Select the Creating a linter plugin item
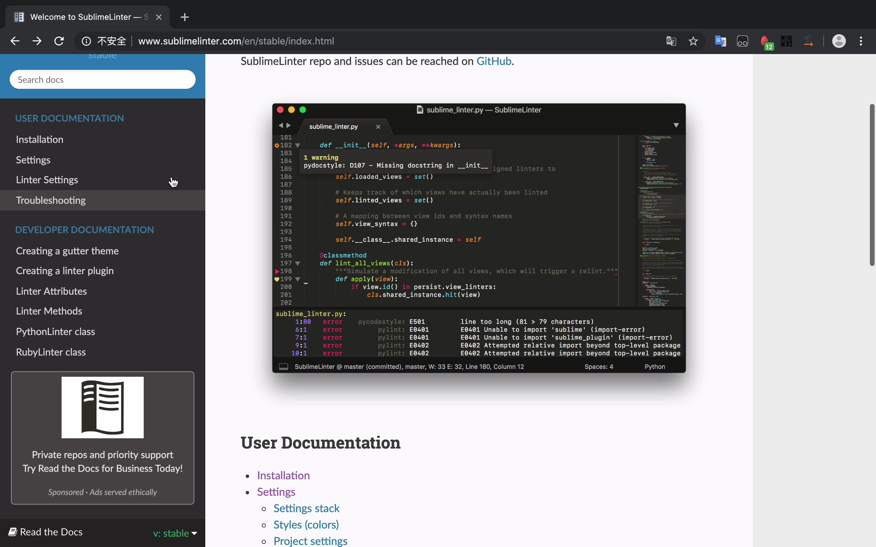This screenshot has width=876, height=547. pyautogui.click(x=64, y=270)
